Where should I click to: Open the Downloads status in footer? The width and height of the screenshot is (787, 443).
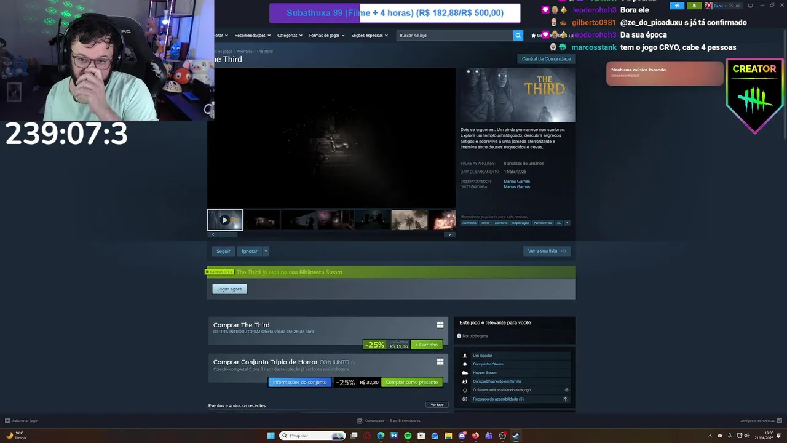tap(389, 421)
